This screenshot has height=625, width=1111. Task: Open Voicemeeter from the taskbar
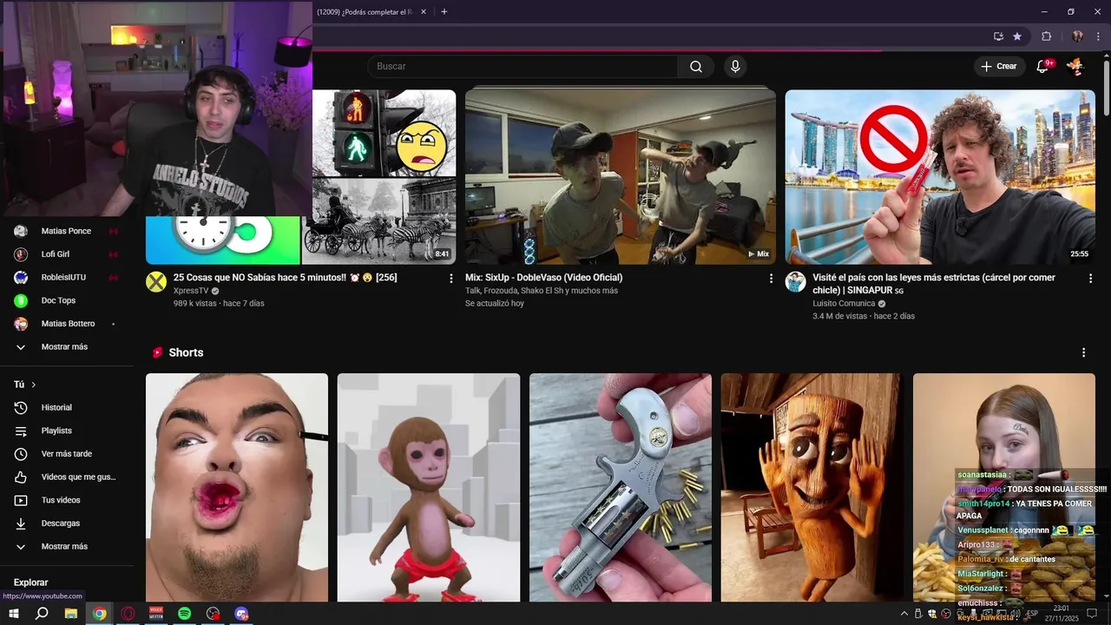pyautogui.click(x=156, y=614)
